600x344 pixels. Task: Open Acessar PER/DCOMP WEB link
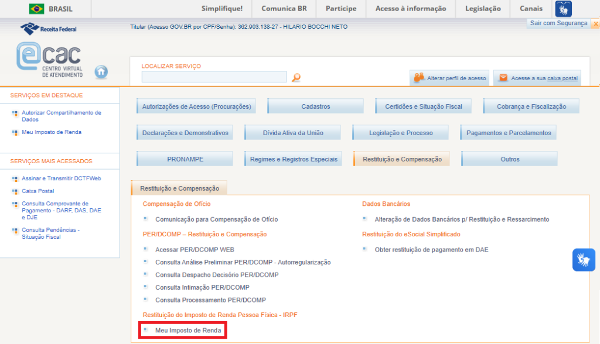click(x=195, y=249)
